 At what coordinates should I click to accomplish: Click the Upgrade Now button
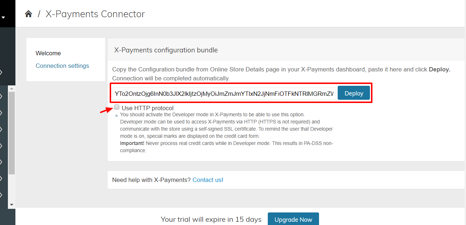(293, 219)
